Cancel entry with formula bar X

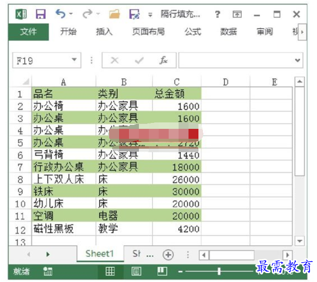tap(115, 60)
